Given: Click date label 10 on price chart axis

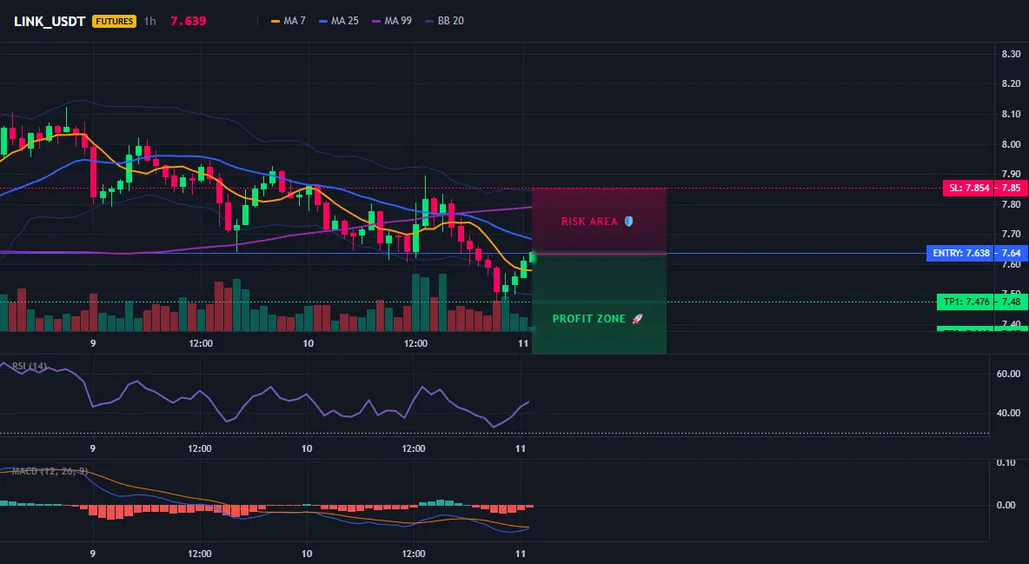Looking at the screenshot, I should pos(308,342).
